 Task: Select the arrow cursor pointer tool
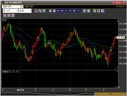tap(99, 11)
